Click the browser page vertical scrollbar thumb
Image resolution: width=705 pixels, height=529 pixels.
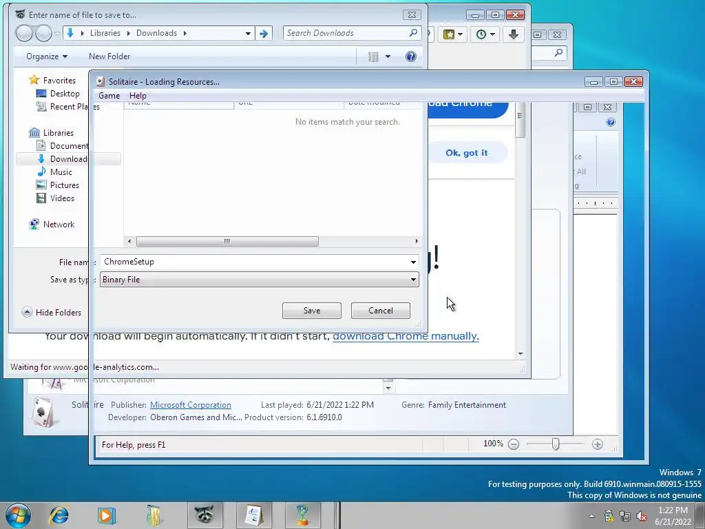(520, 119)
